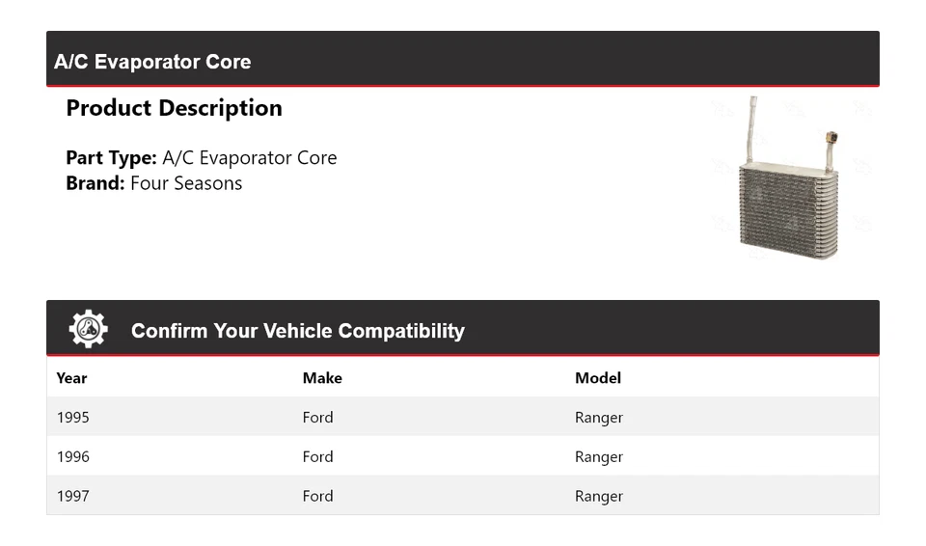Click Ranger in the 1996 row
Viewport: 926px width, 546px height.
pyautogui.click(x=599, y=457)
